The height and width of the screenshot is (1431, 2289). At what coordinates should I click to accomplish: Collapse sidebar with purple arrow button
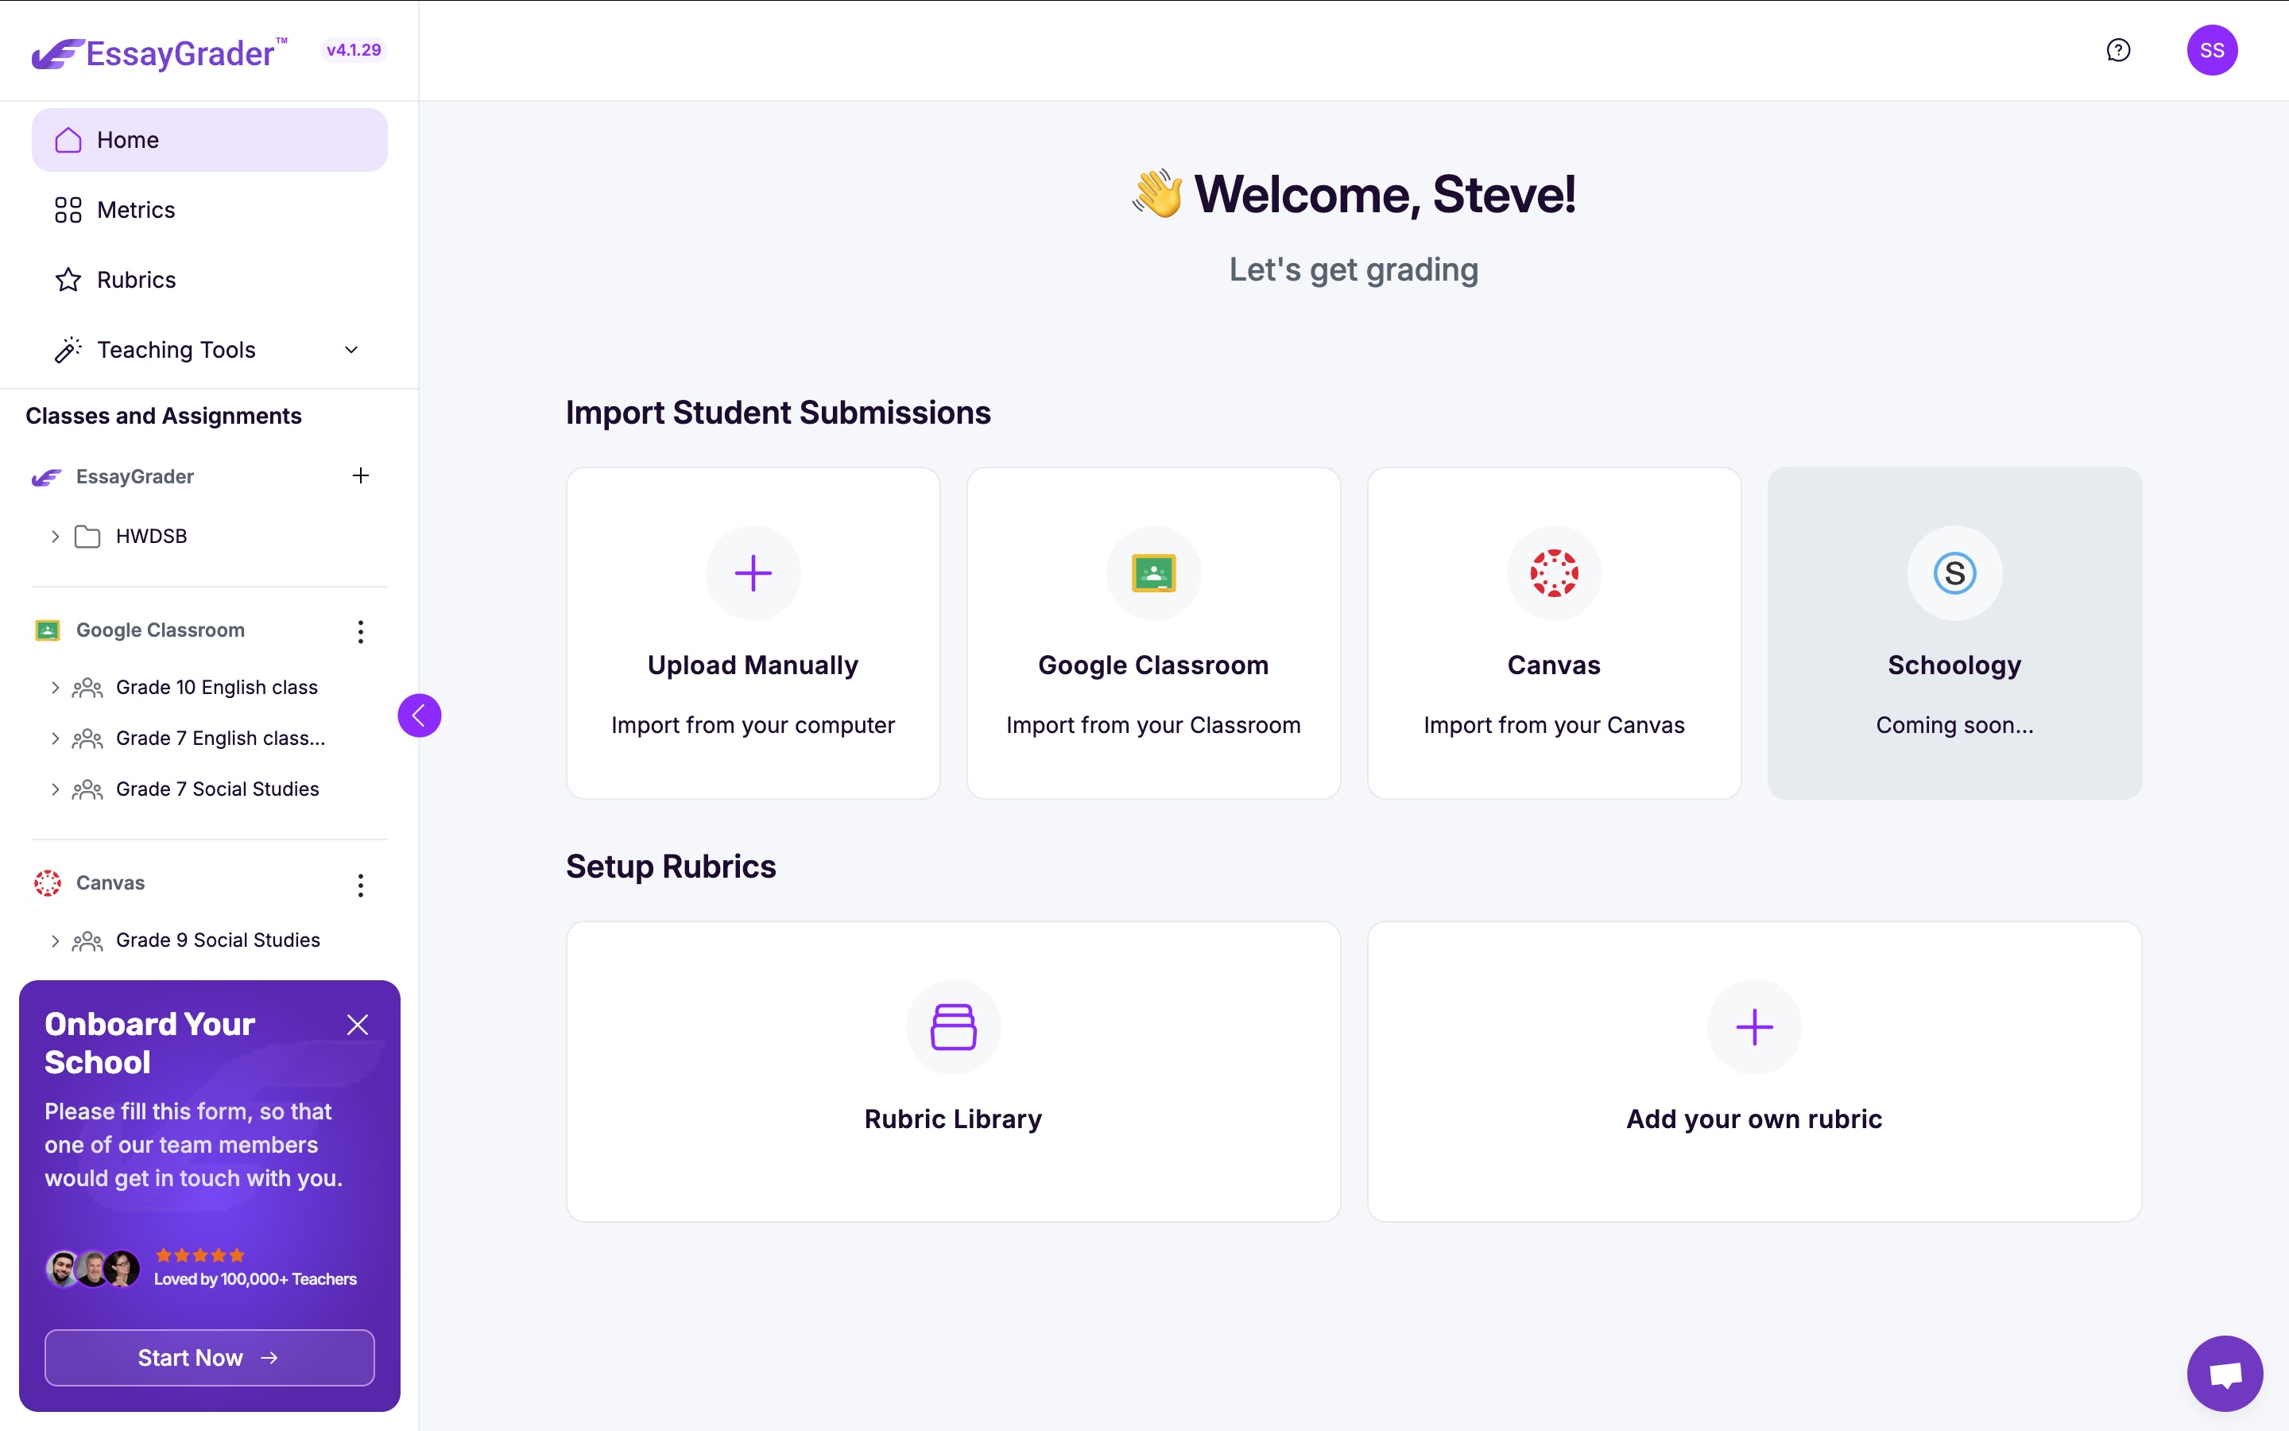pyautogui.click(x=419, y=715)
